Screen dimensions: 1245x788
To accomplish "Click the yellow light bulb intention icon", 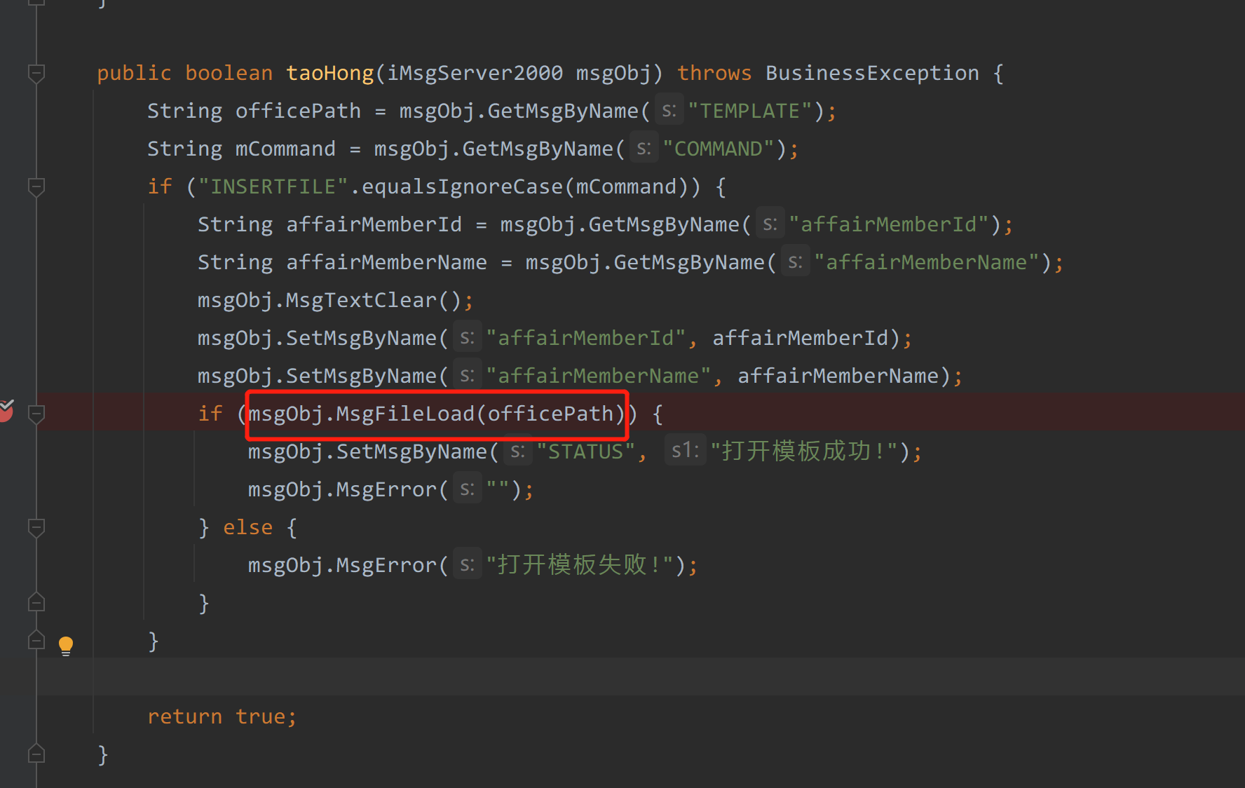I will (65, 645).
